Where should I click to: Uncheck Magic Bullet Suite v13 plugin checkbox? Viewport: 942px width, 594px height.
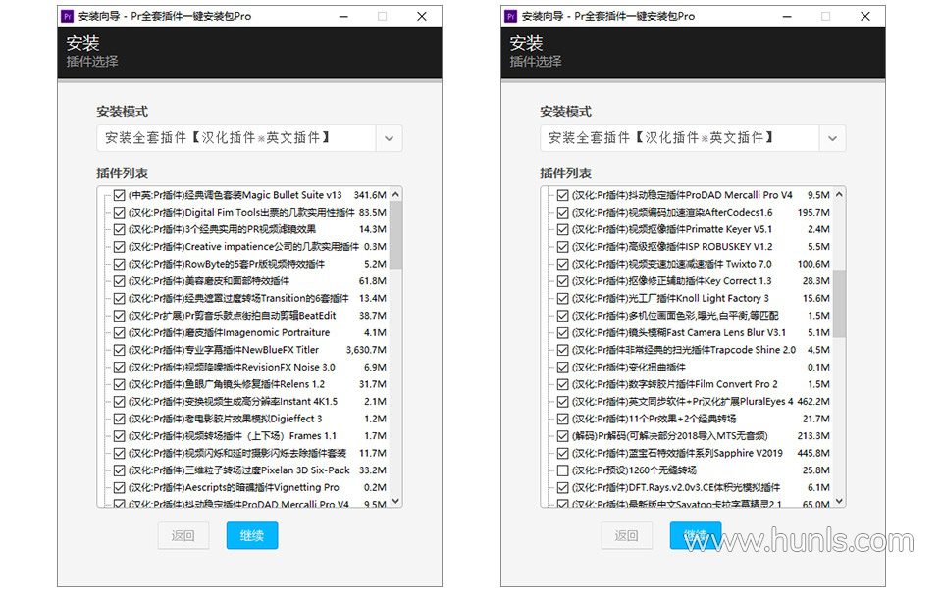tap(119, 195)
